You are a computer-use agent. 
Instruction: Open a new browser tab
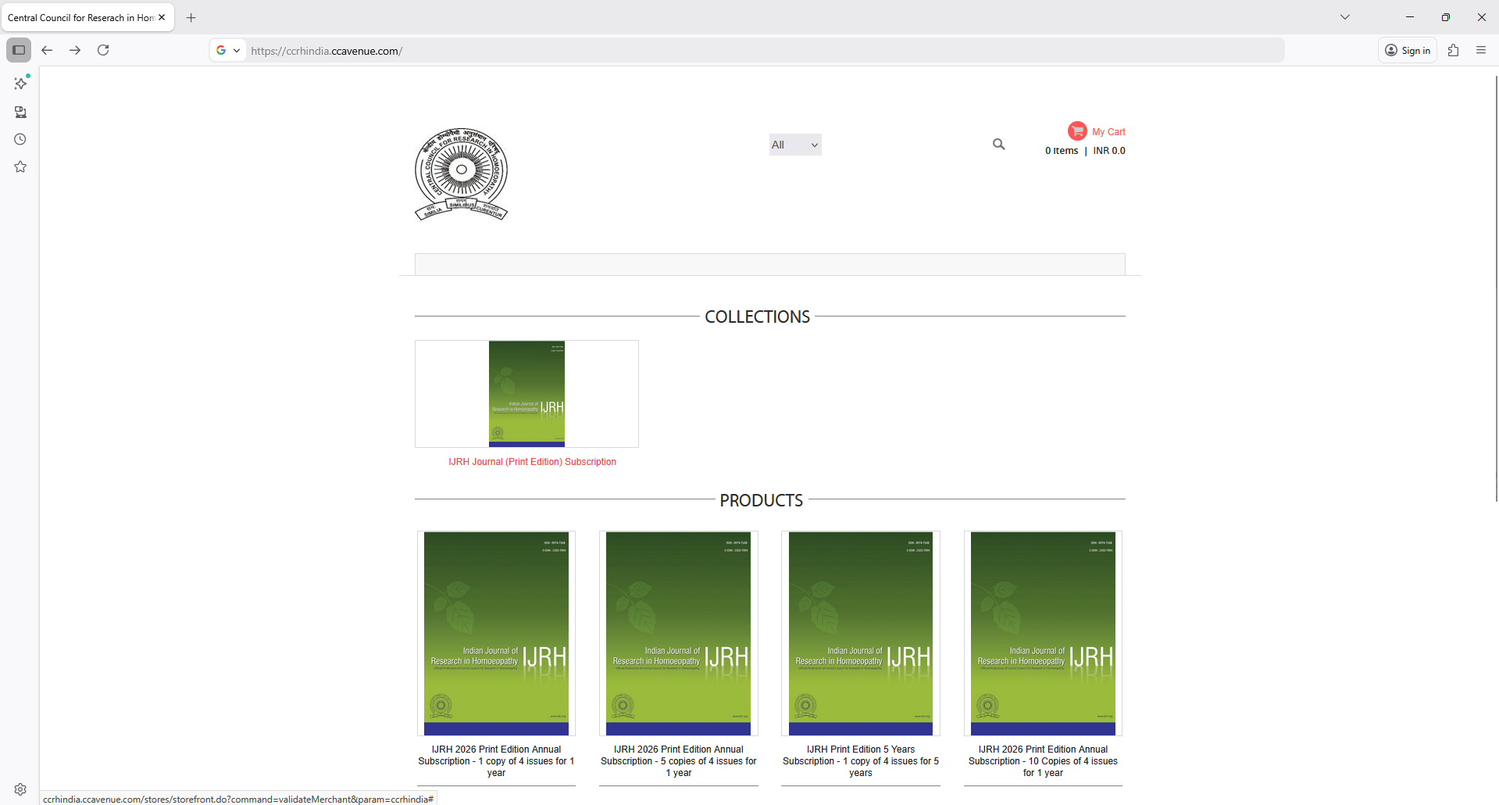click(191, 17)
